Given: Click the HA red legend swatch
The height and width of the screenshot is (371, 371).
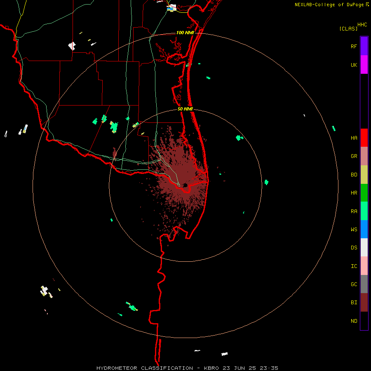Looking at the screenshot, I should [x=364, y=138].
